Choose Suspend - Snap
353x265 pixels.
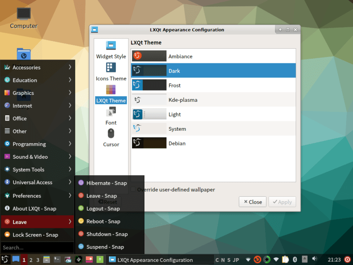pyautogui.click(x=109, y=247)
